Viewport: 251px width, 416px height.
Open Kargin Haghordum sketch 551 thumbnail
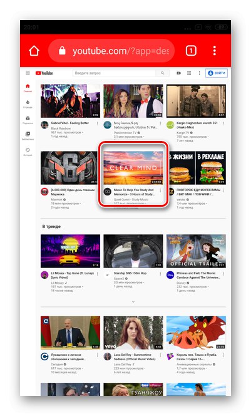196,101
